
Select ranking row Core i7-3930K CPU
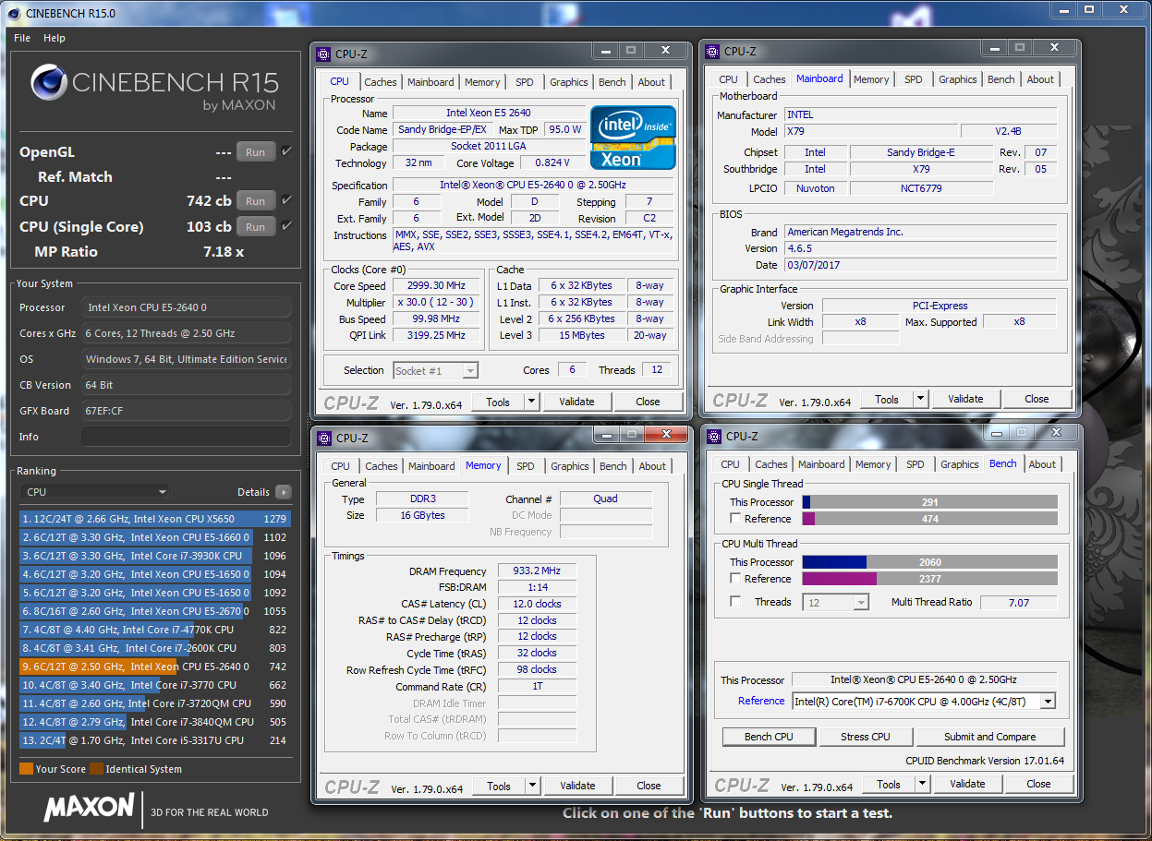(x=155, y=556)
